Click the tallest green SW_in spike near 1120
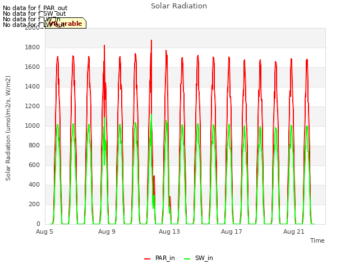359x269 pixels. point(151,114)
